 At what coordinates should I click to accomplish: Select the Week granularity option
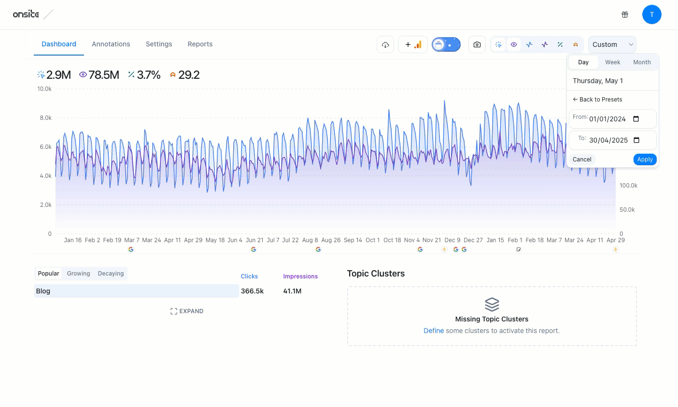(x=612, y=62)
